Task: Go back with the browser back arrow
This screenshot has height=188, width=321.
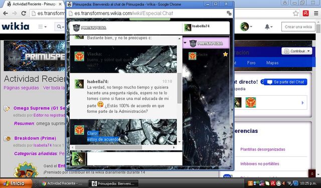Action: (6, 14)
